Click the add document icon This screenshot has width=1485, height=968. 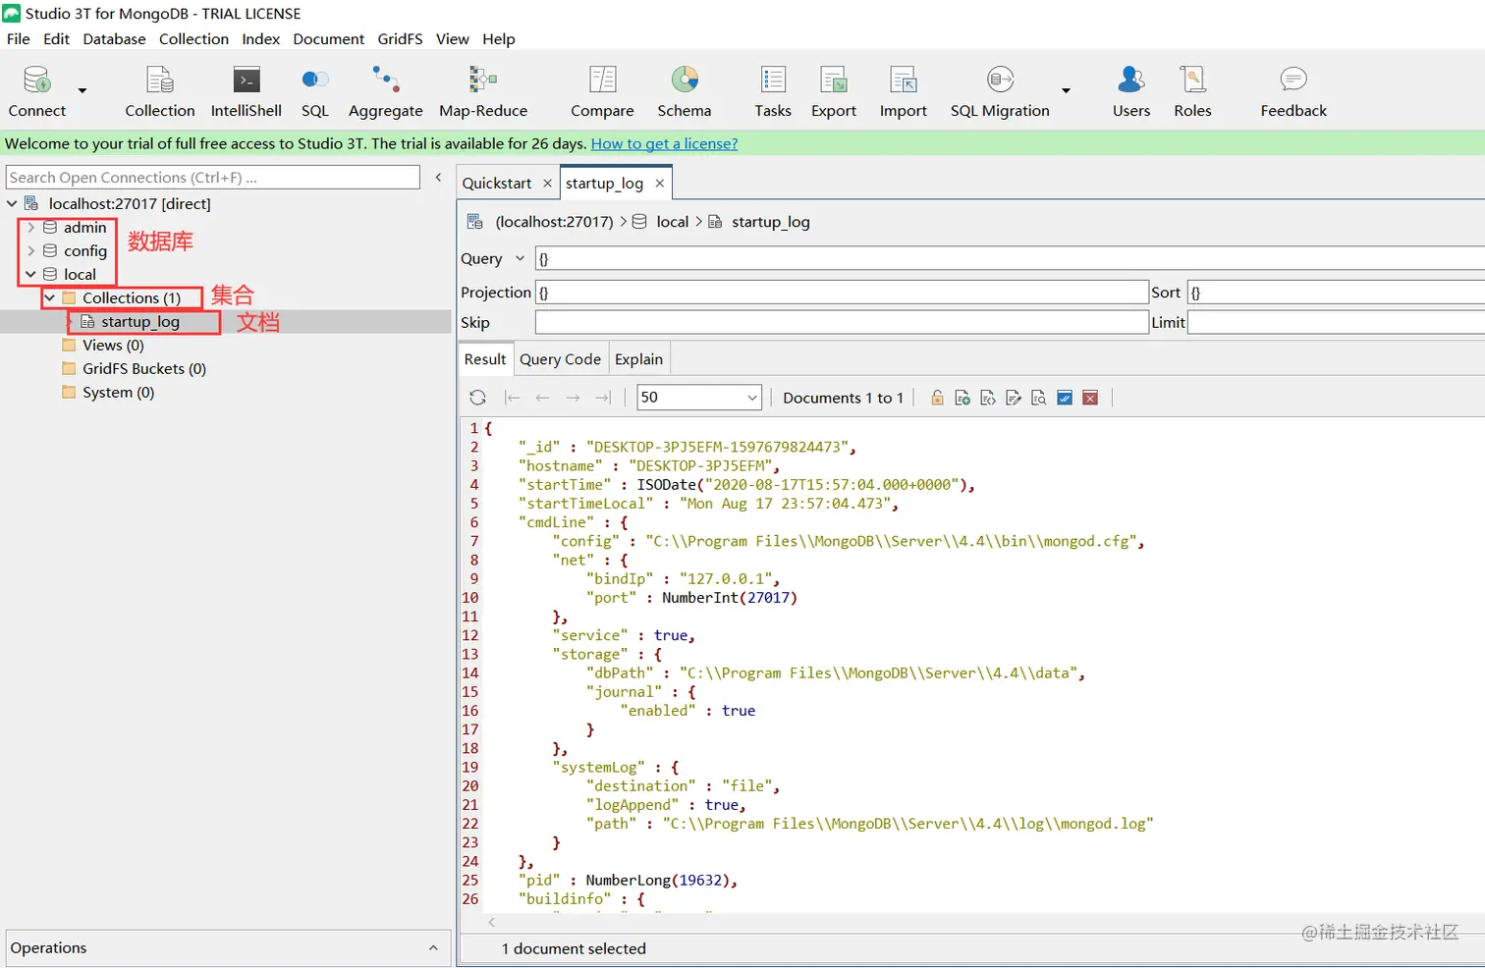point(962,398)
